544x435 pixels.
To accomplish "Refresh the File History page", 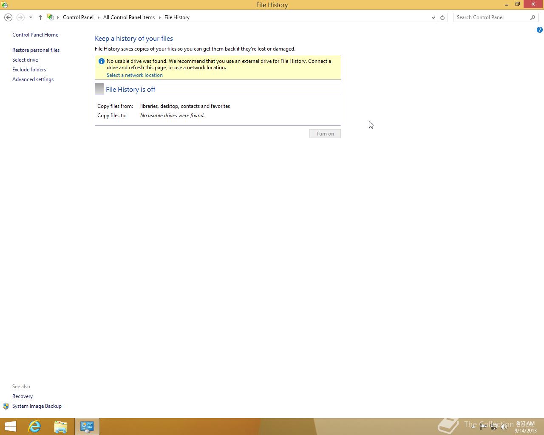I will click(442, 17).
